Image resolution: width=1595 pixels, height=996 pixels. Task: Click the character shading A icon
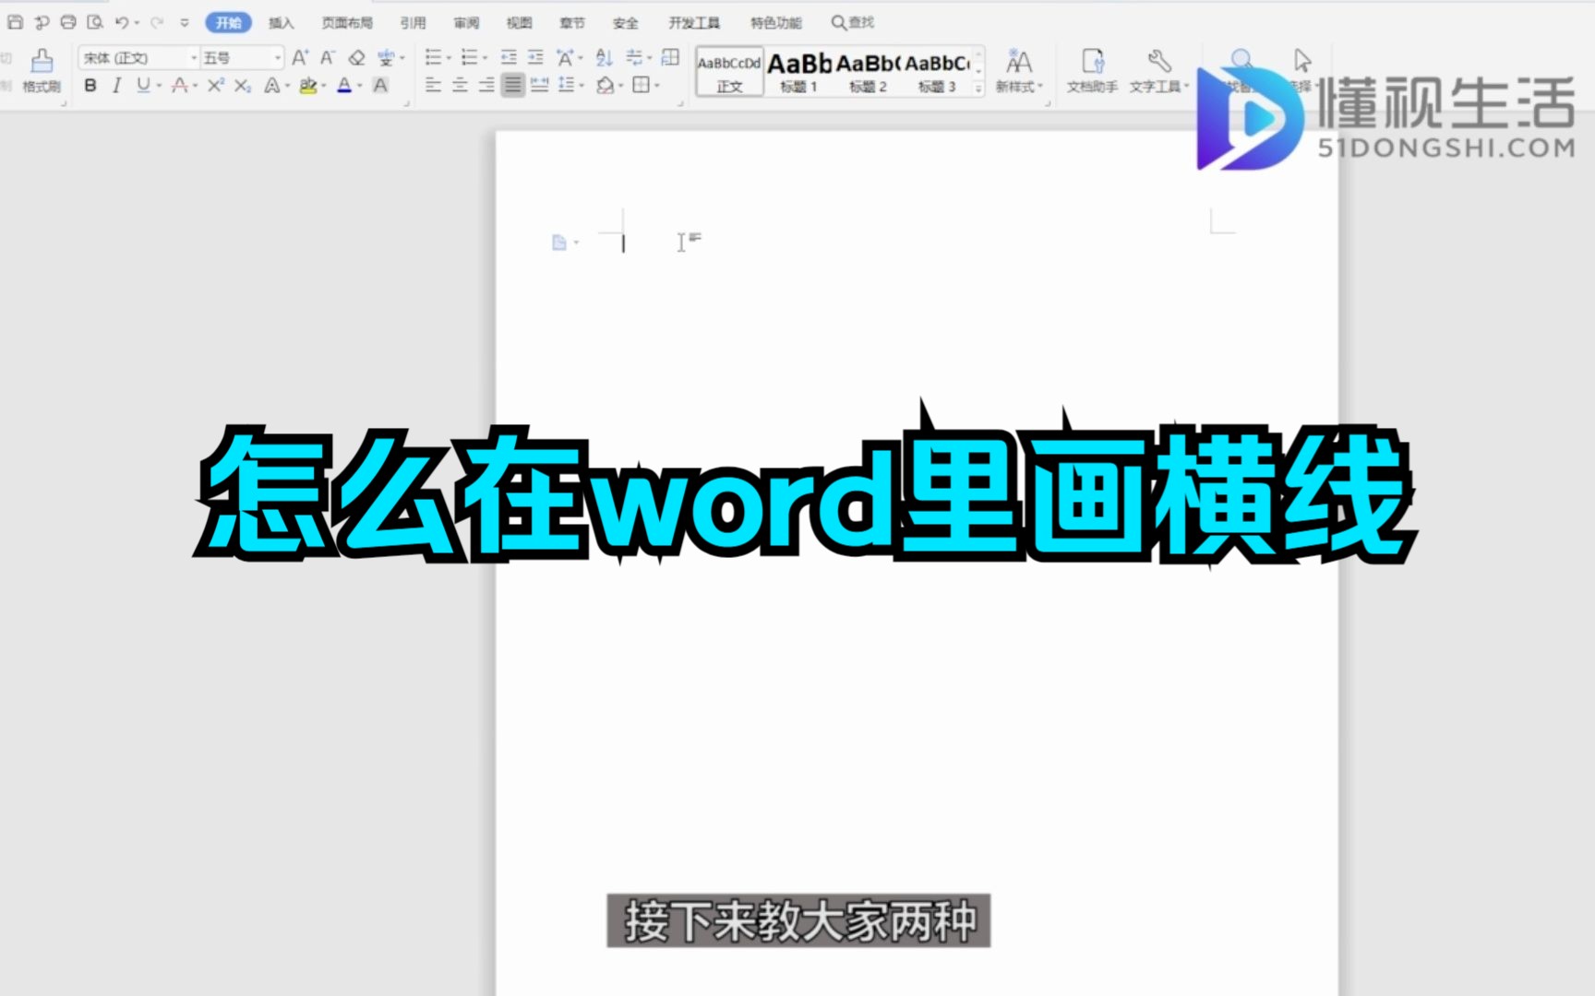point(380,86)
